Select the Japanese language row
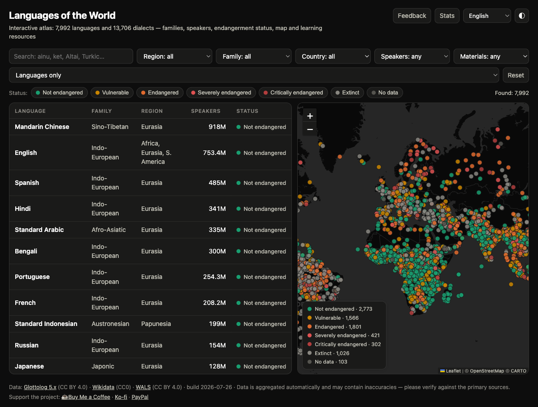 (x=150, y=366)
